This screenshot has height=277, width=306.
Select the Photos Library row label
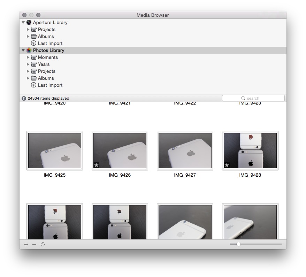(48, 50)
